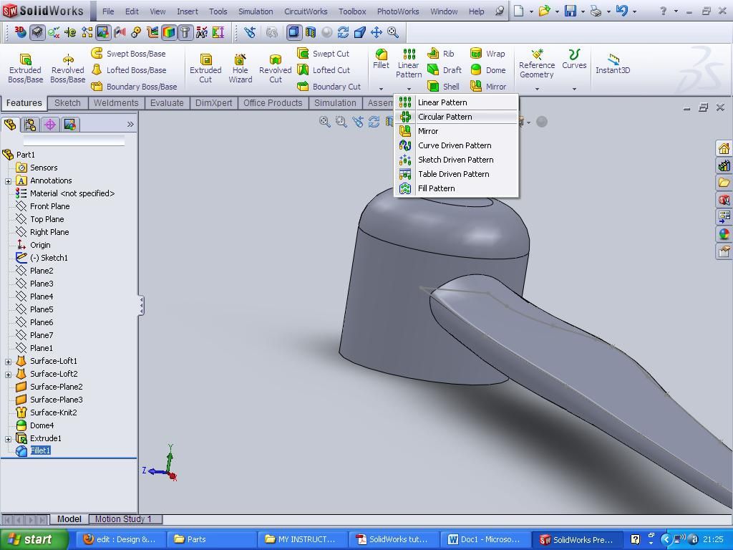Select Fill Pattern from the dropdown list

436,188
